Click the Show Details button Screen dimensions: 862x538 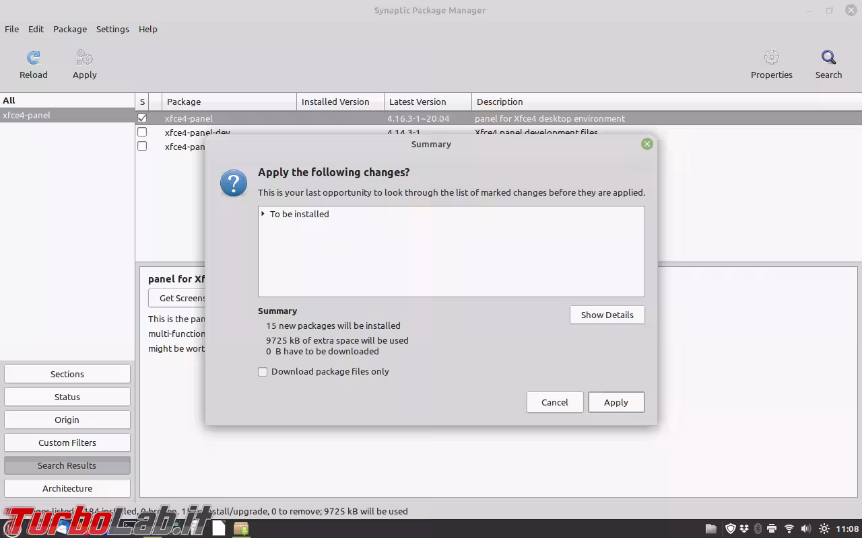point(607,315)
